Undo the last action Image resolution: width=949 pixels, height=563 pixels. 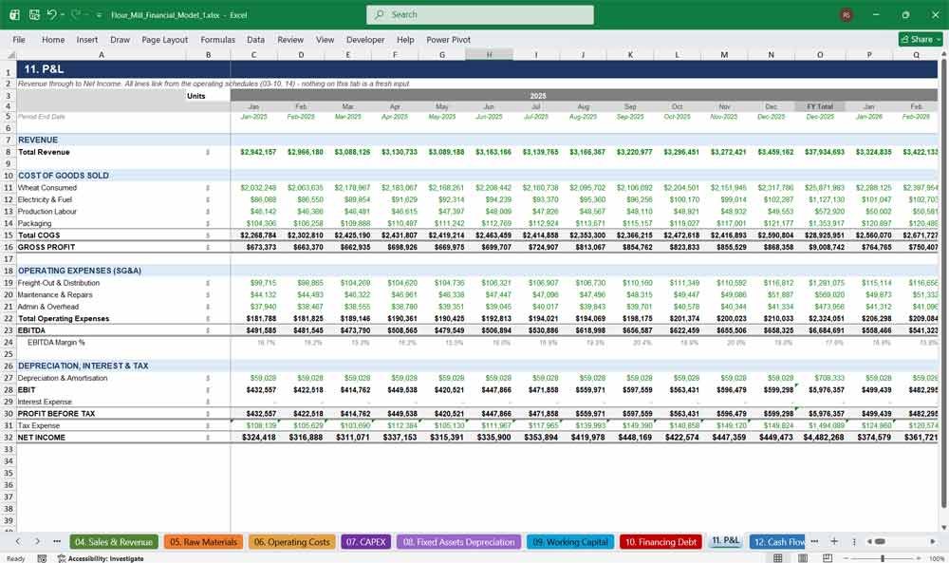(x=52, y=14)
